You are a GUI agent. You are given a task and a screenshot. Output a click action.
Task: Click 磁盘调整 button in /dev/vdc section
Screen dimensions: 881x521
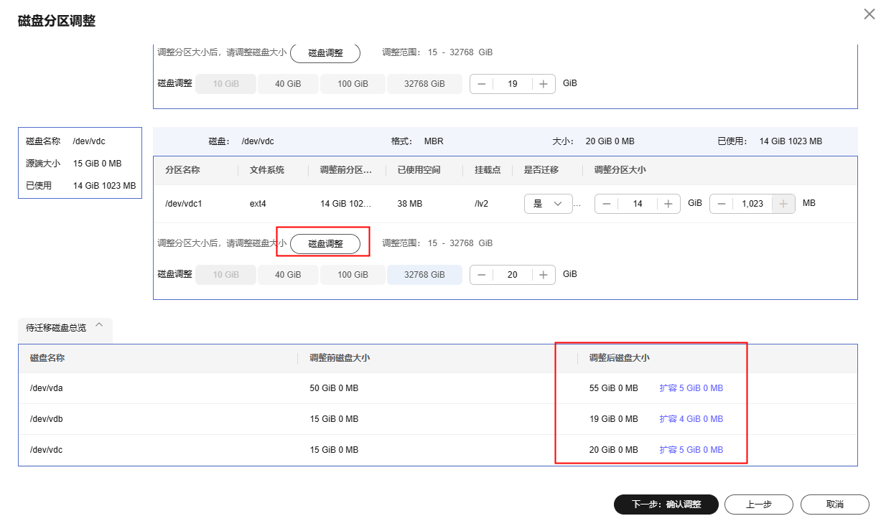[x=325, y=243]
